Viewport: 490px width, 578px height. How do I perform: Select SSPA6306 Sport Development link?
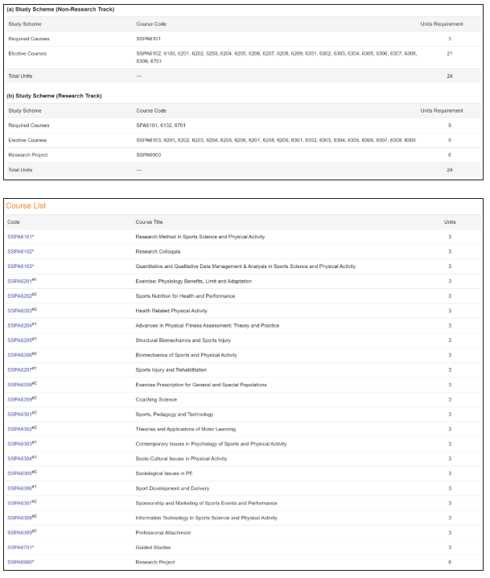[x=20, y=488]
